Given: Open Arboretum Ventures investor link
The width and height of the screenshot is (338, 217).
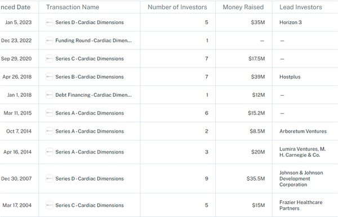Looking at the screenshot, I should click(303, 131).
